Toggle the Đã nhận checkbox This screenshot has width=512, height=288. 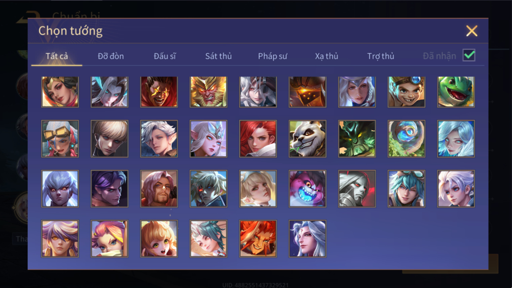click(x=469, y=55)
